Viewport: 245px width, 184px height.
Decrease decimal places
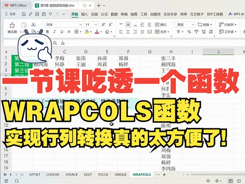(x=211, y=32)
